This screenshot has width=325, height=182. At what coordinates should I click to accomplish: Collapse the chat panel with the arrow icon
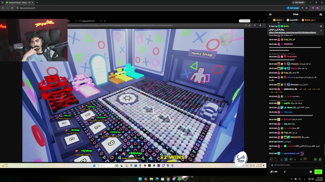tap(270, 14)
